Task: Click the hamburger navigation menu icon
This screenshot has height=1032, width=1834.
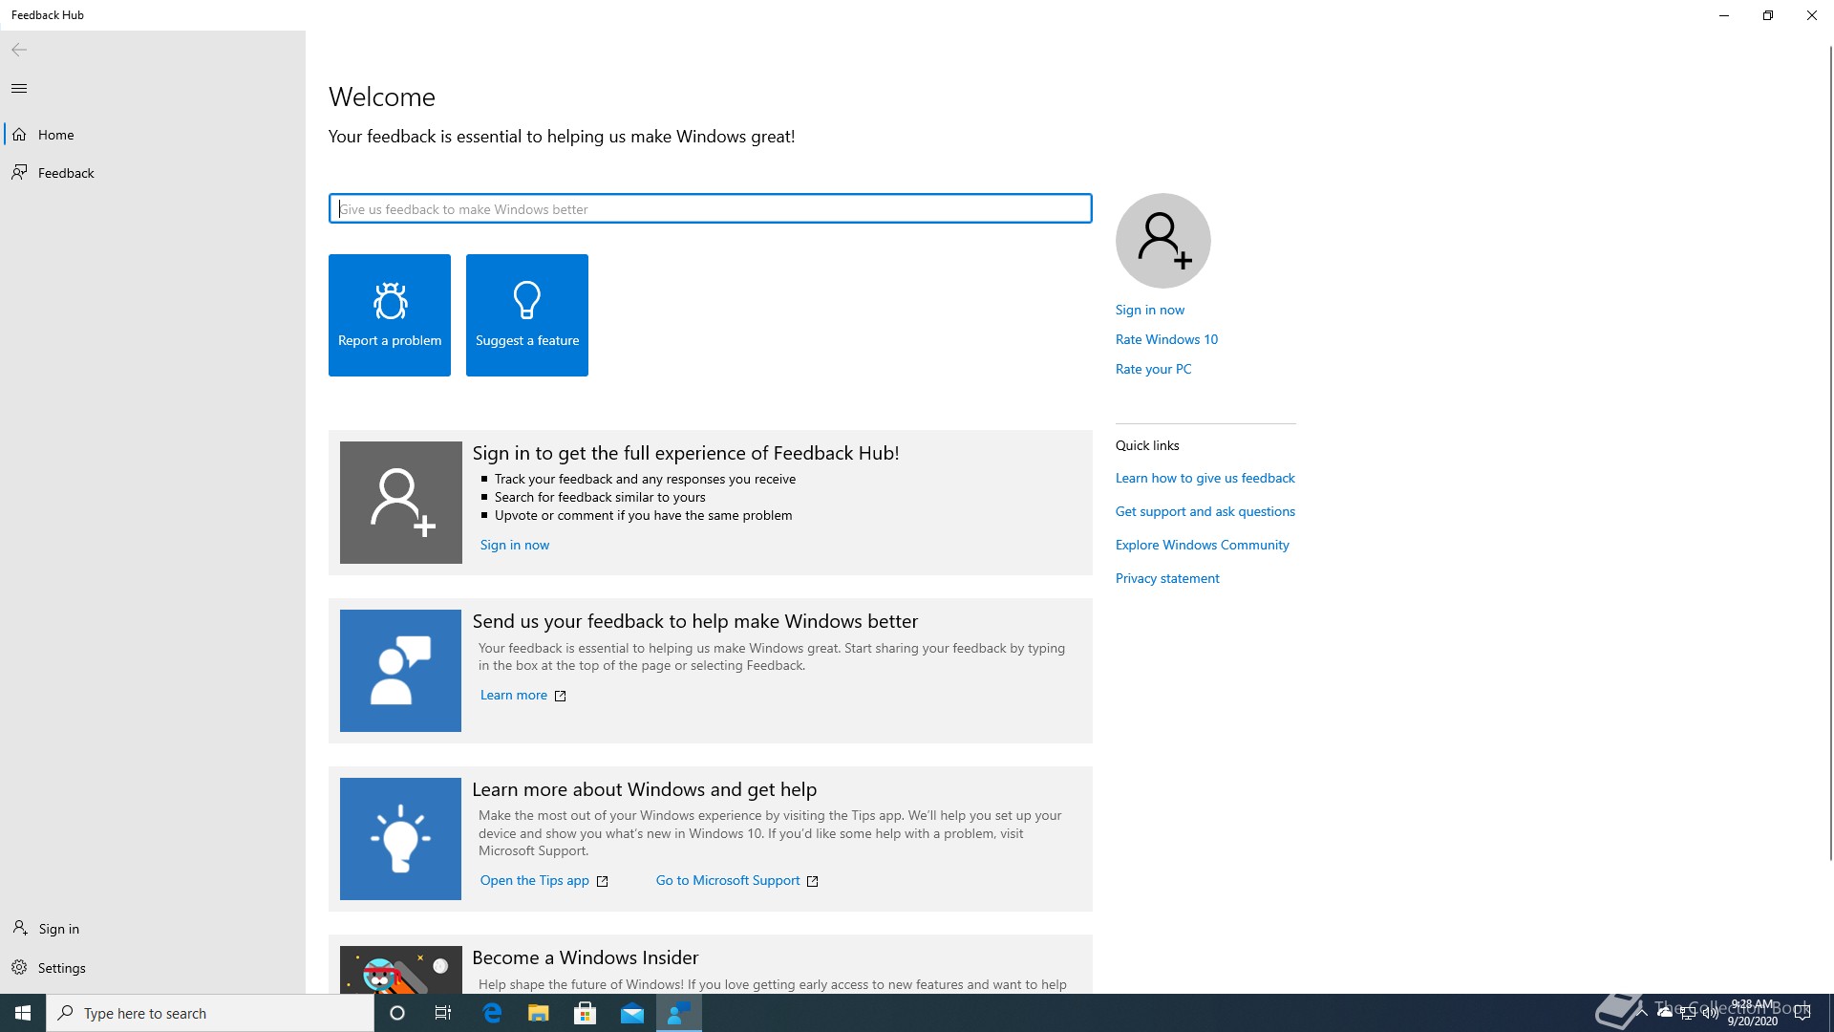Action: click(19, 89)
